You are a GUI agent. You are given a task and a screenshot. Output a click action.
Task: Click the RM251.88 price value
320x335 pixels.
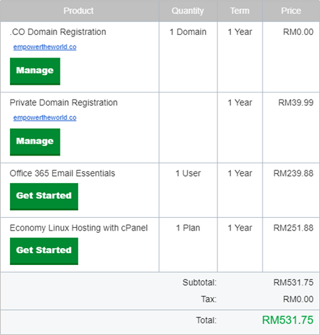point(293,228)
